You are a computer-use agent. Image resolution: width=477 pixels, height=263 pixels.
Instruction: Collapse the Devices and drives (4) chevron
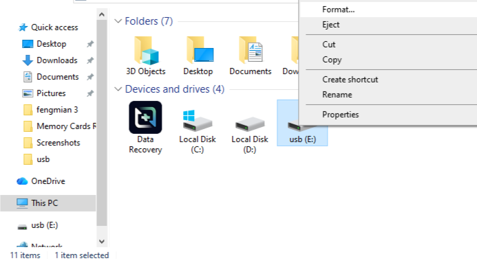(118, 89)
